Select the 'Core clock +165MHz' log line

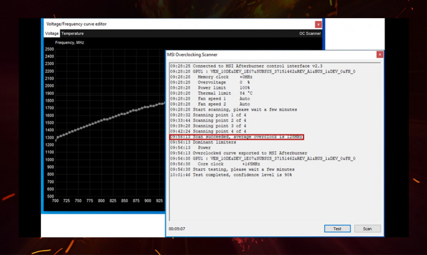(229, 164)
